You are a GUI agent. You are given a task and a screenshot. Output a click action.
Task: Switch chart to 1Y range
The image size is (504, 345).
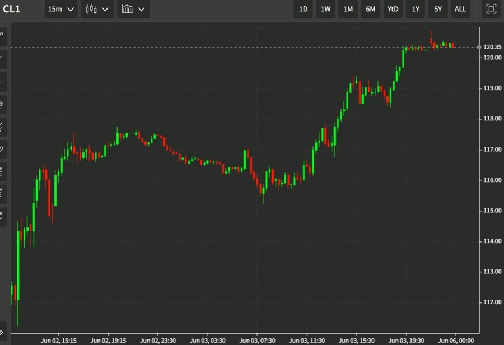coord(415,9)
